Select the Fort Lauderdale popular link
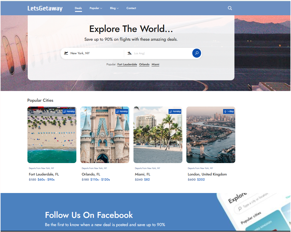This screenshot has width=291, height=232. (x=127, y=64)
